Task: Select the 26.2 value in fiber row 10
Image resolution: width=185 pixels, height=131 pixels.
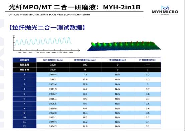Action: [x=85, y=117]
